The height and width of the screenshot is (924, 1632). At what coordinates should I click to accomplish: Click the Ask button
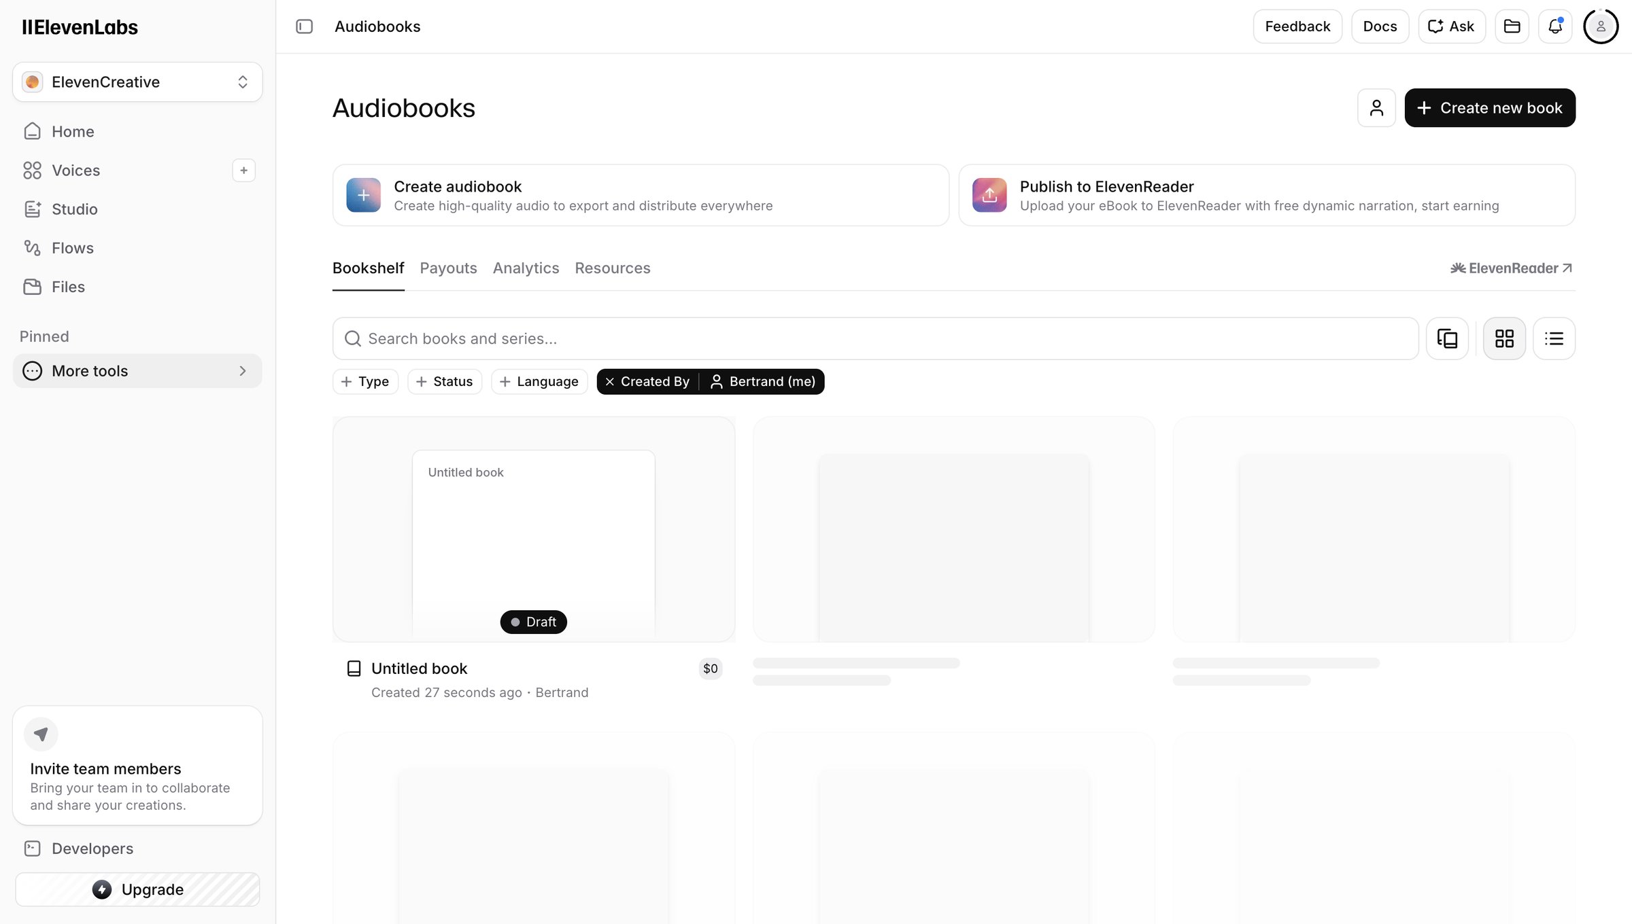pos(1452,26)
